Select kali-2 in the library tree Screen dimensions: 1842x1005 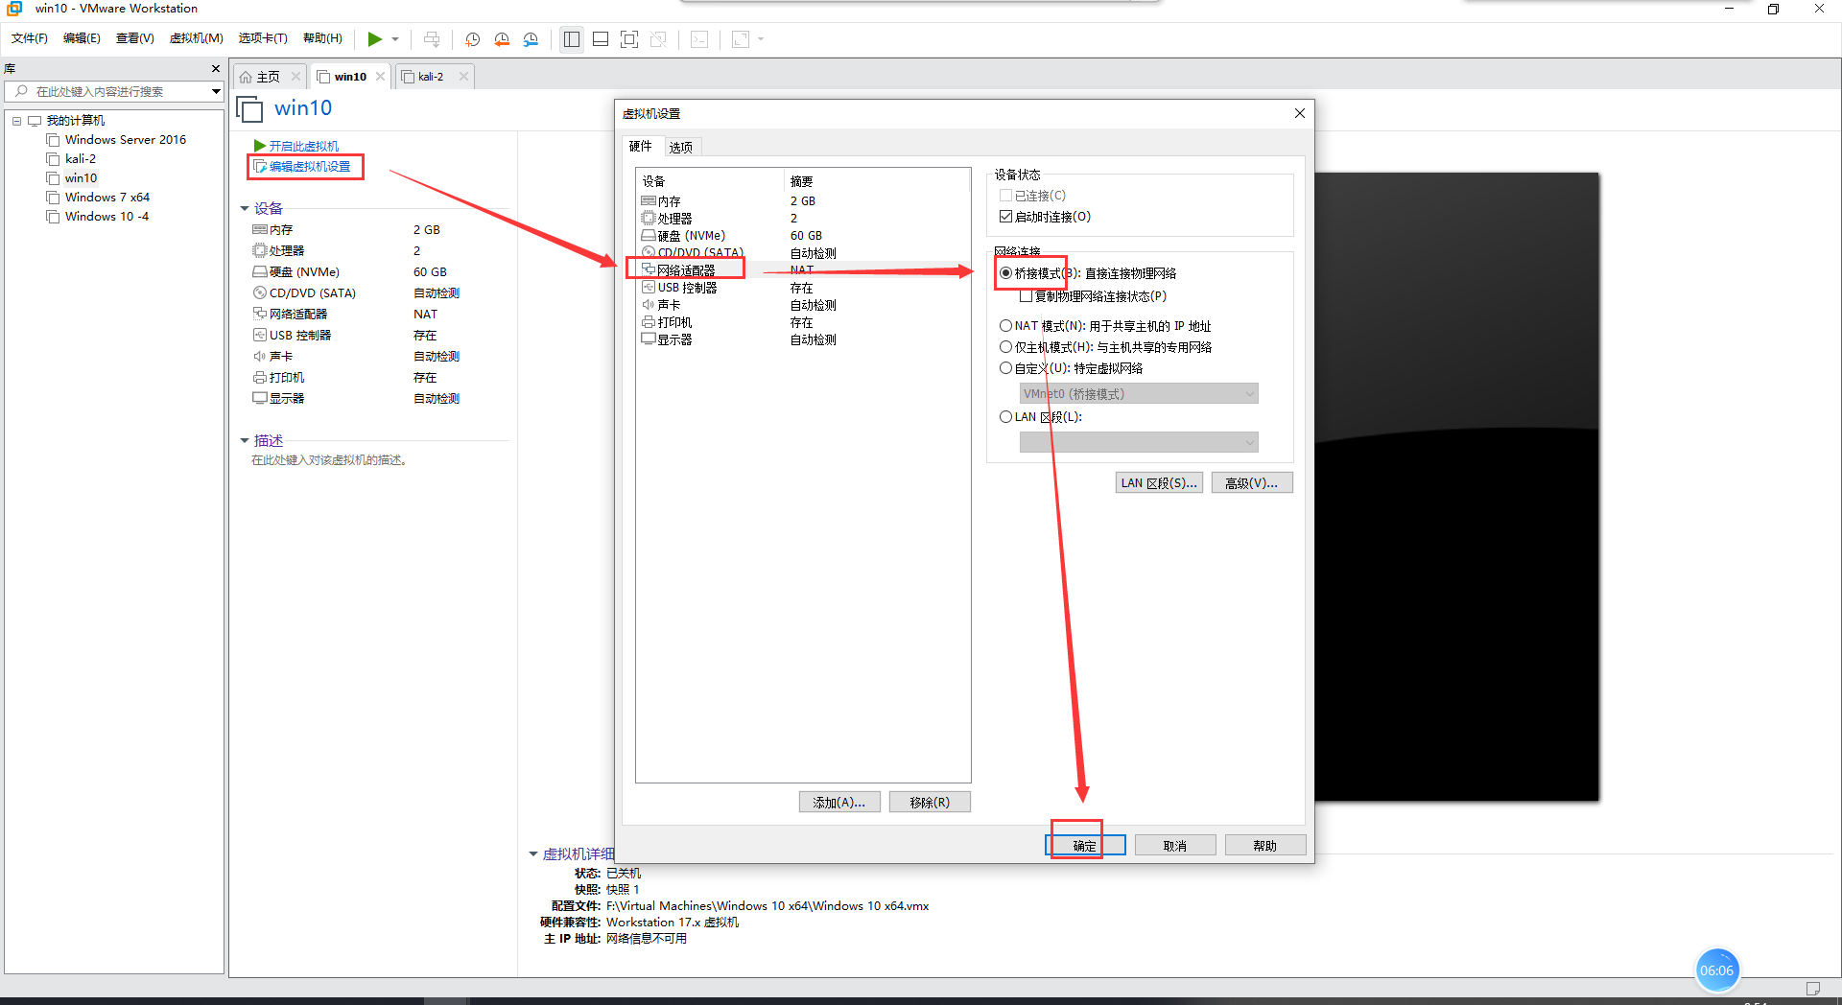81,159
